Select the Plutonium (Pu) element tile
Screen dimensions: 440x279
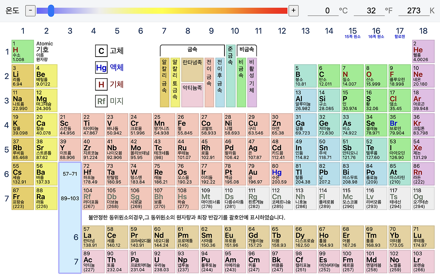[211, 261]
